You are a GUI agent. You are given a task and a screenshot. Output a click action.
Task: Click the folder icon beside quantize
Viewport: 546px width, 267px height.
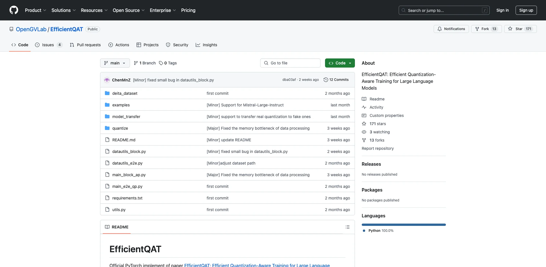[107, 128]
